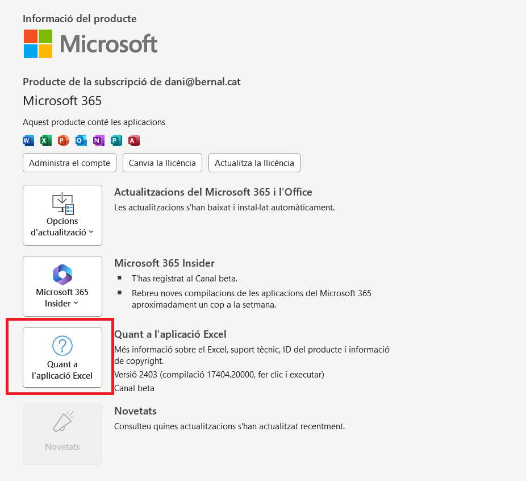
Task: Click the Informació del producte heading
Action: point(80,19)
